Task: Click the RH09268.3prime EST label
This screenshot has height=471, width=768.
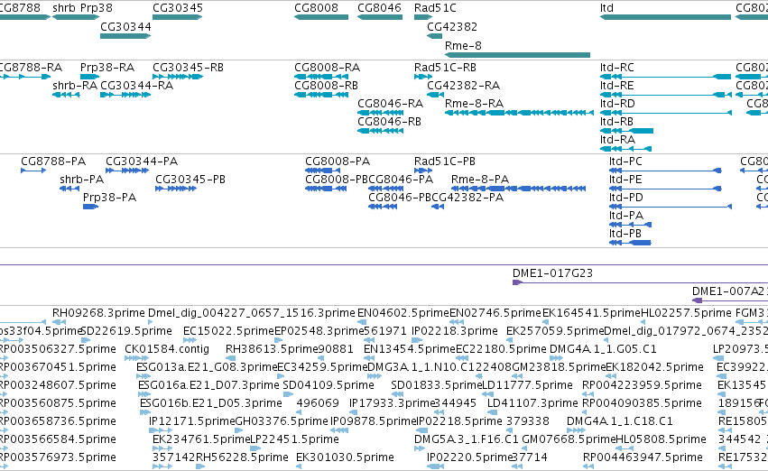Action: (98, 313)
